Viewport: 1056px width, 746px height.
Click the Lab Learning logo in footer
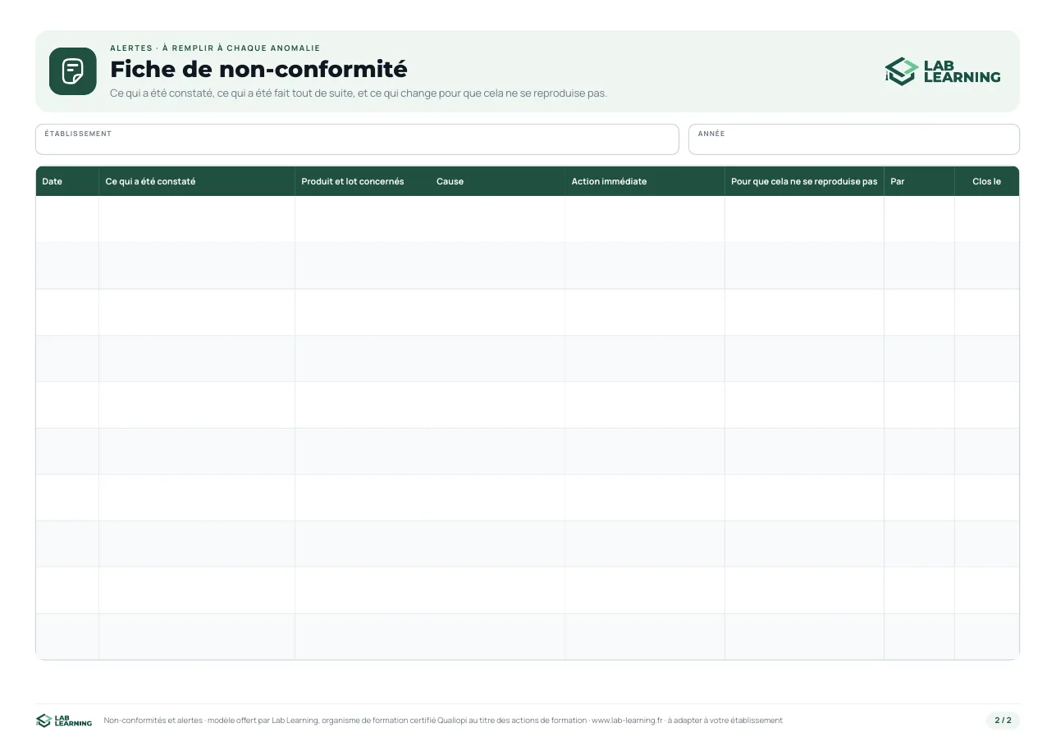(64, 721)
